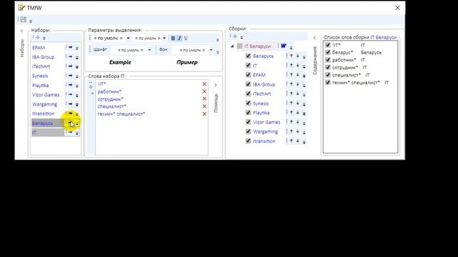Click the blue arrow next to EPAM set

[70, 47]
